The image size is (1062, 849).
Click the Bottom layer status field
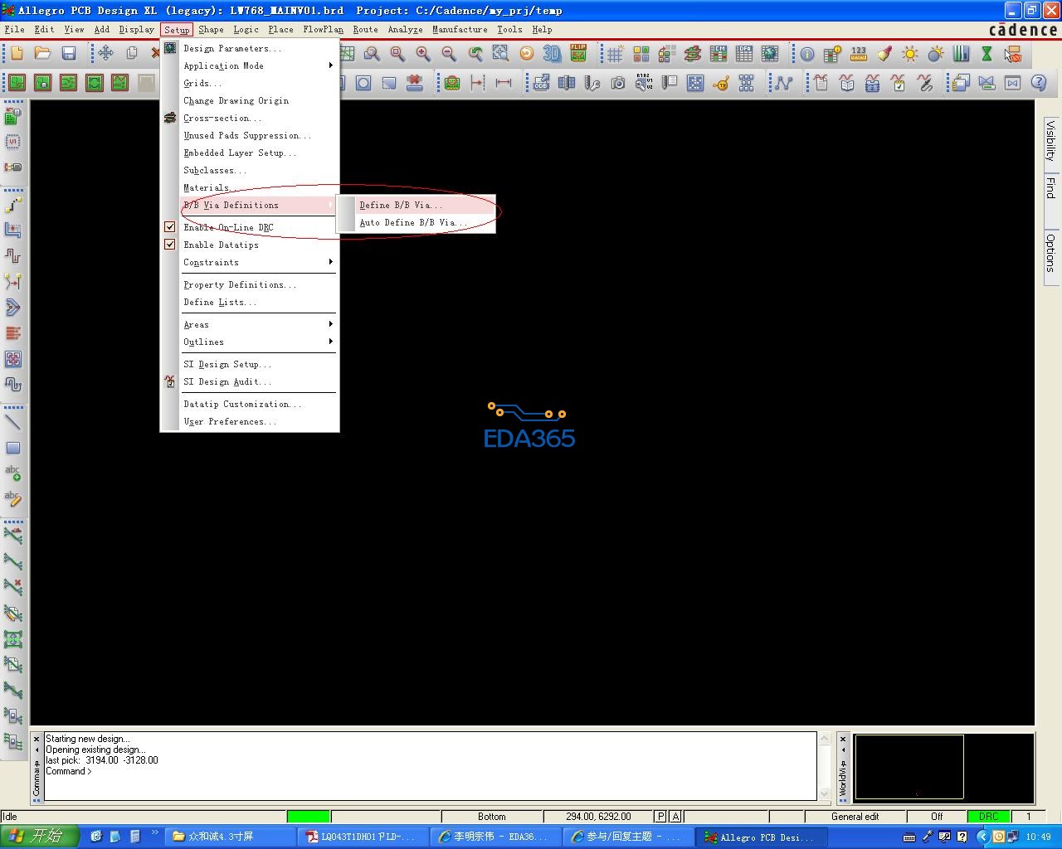click(x=491, y=817)
